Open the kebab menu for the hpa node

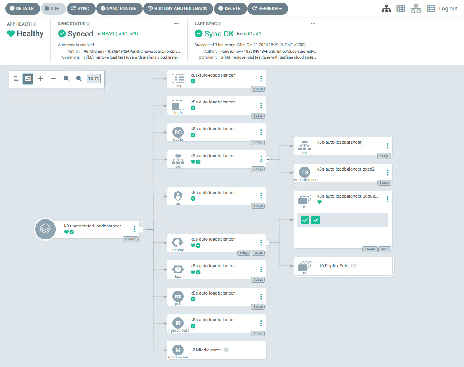click(x=261, y=269)
